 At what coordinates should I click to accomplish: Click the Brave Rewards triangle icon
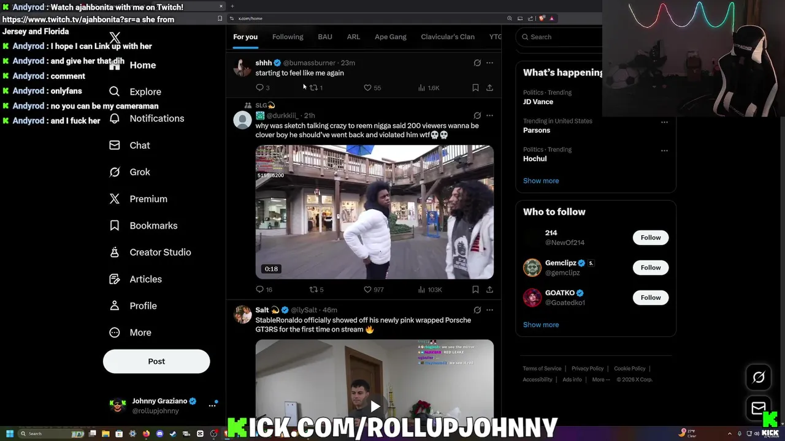(552, 18)
